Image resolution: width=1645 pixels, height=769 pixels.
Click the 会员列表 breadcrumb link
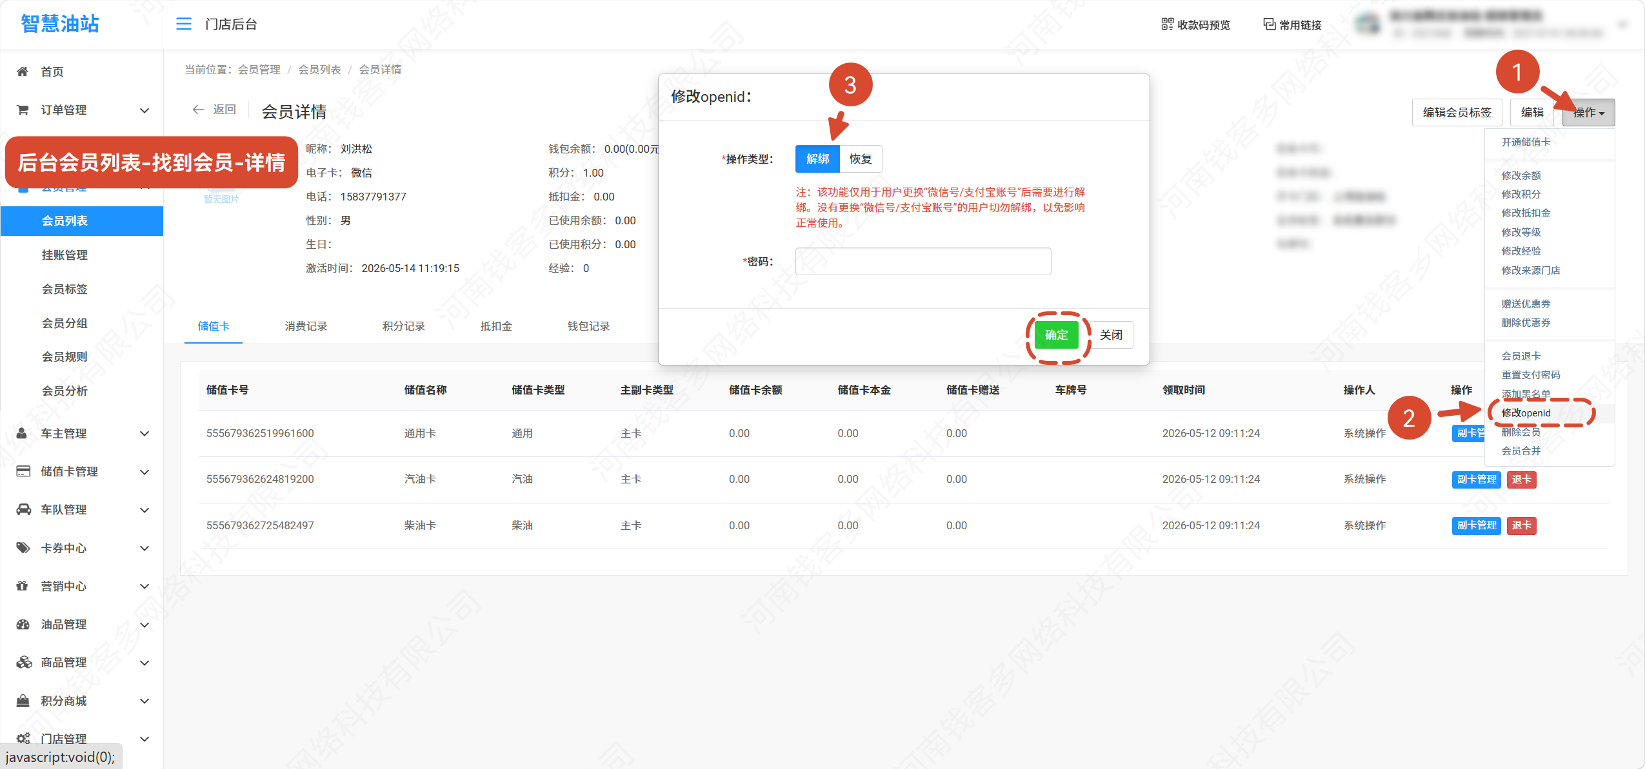click(319, 70)
